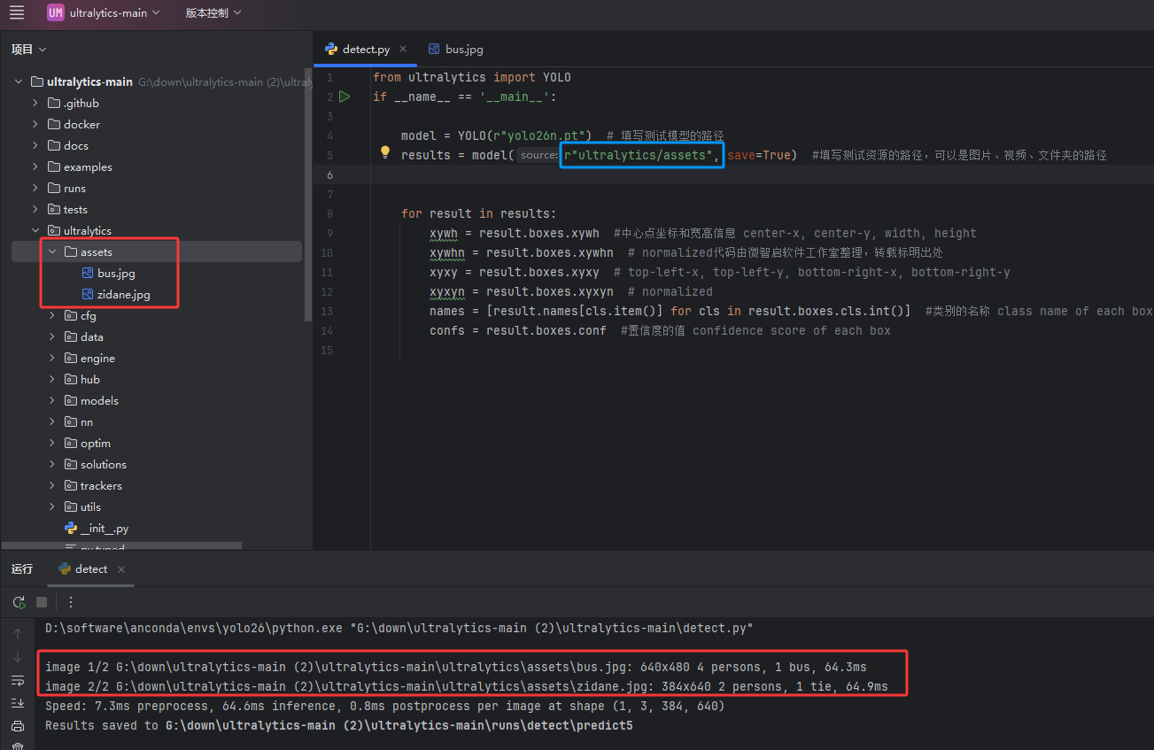Screen dimensions: 1154x750
Task: Expand the 项目 view selector
Action: coord(29,50)
